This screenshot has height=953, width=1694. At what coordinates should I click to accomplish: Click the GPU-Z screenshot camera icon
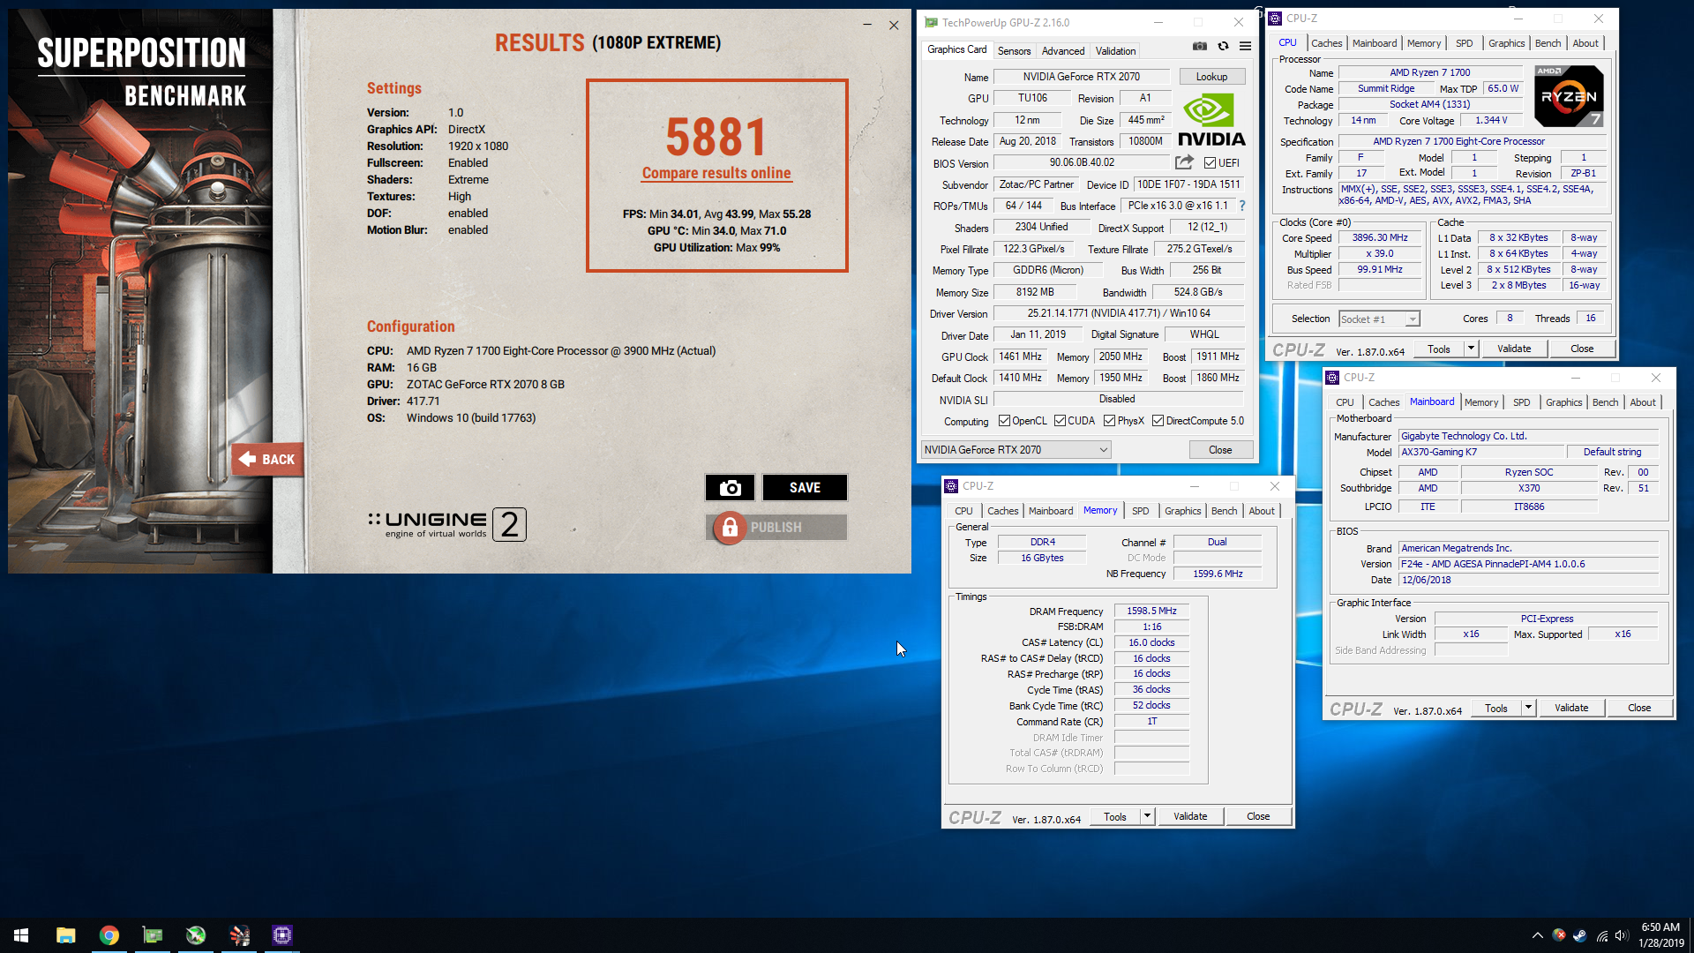point(1200,47)
